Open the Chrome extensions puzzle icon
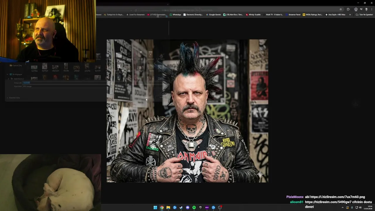 pyautogui.click(x=348, y=9)
